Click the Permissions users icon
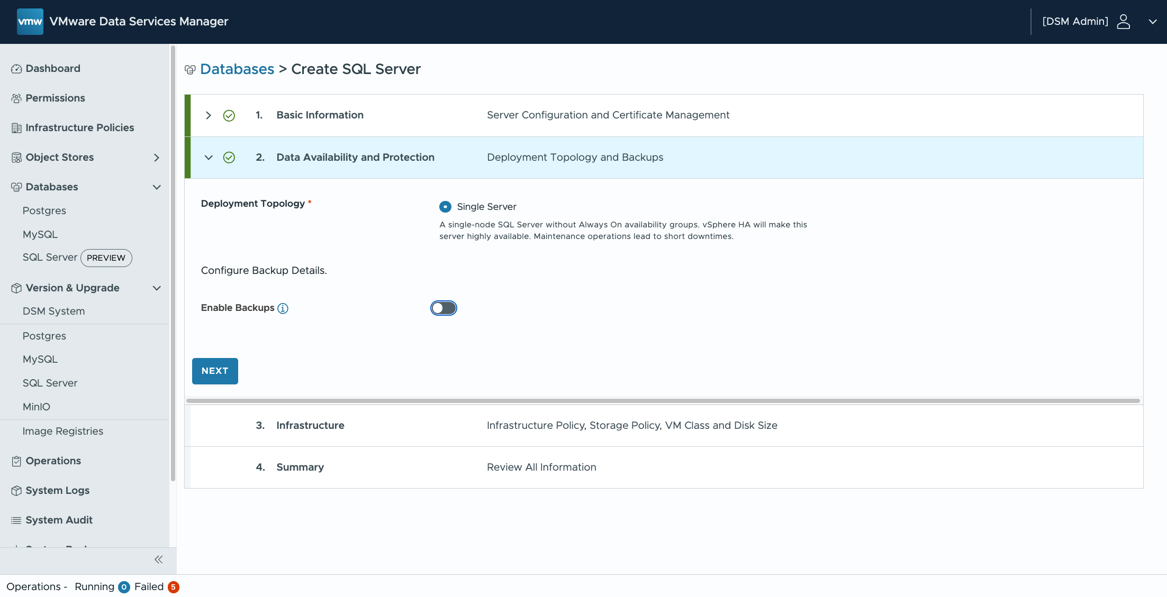 (16, 98)
